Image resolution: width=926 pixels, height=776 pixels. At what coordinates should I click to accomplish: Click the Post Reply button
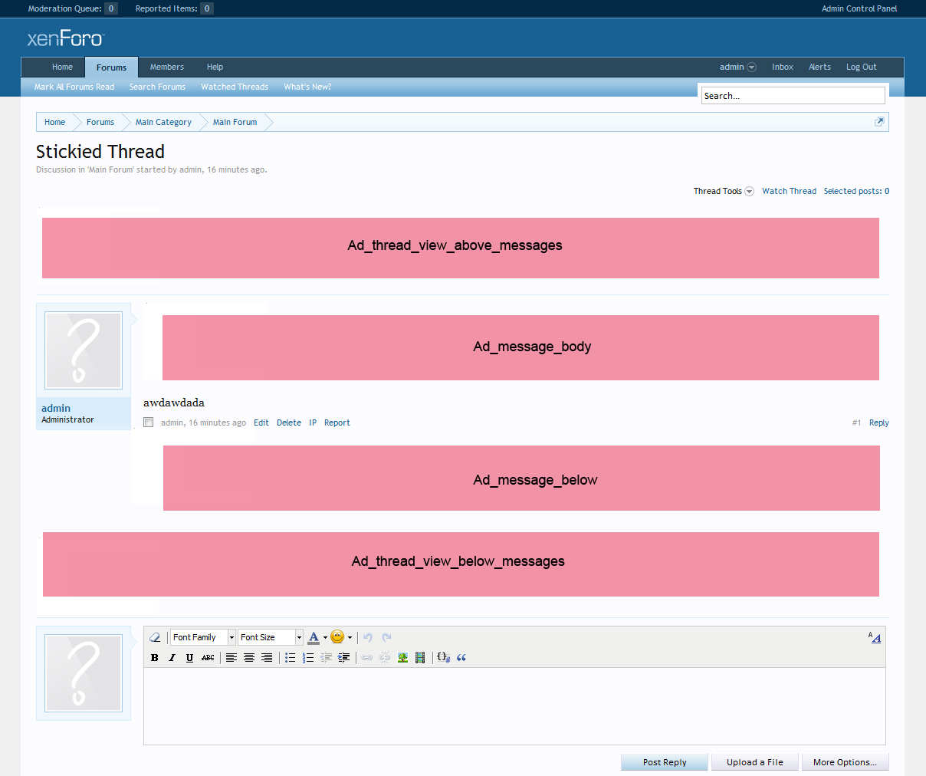tap(665, 762)
